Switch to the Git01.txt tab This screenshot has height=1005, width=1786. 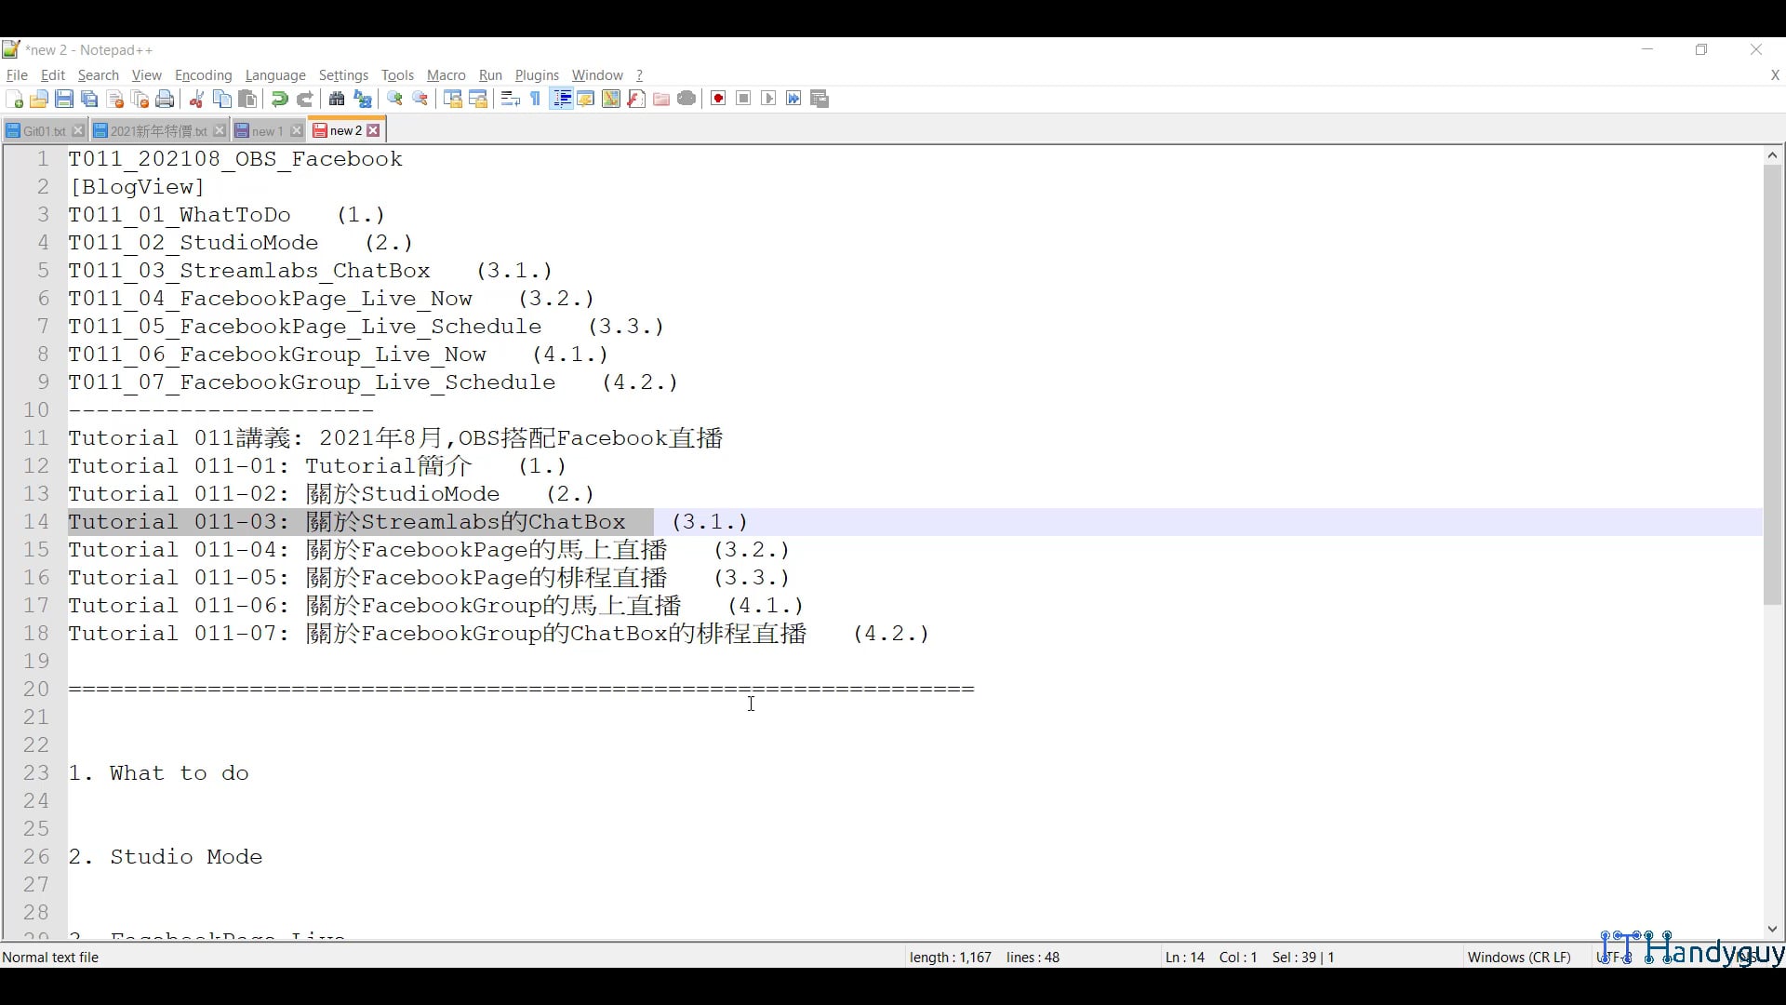click(43, 131)
